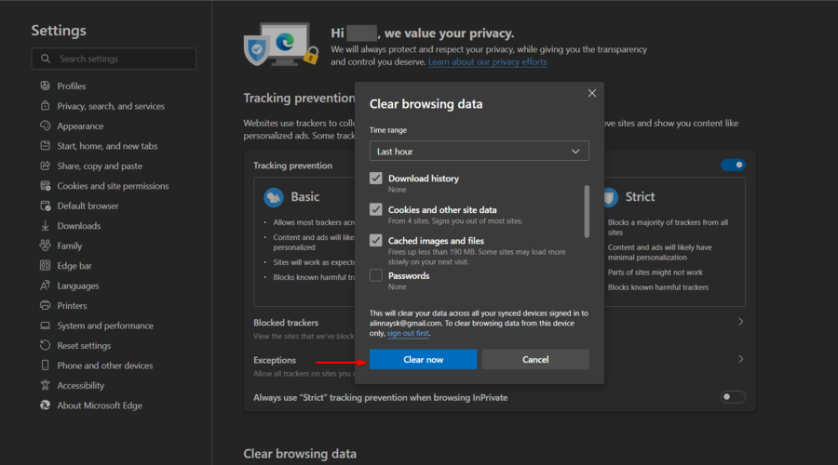Click the Accessibility icon in the sidebar
Screen dimensions: 838x465
[45, 385]
